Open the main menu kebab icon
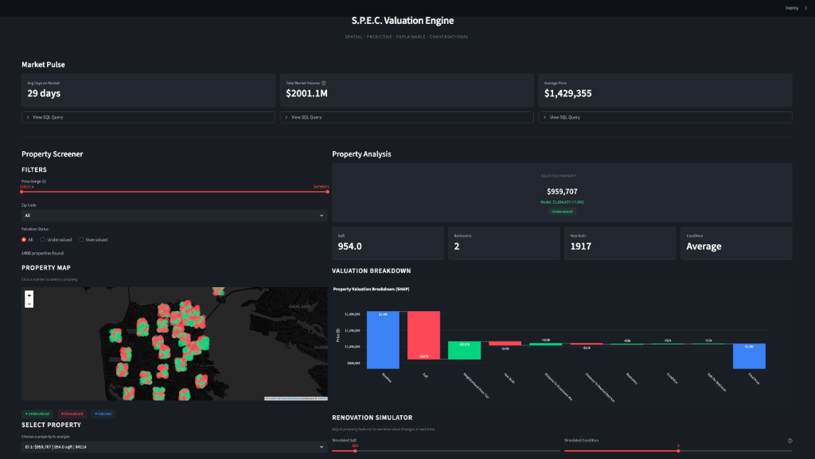This screenshot has height=459, width=815. point(805,8)
